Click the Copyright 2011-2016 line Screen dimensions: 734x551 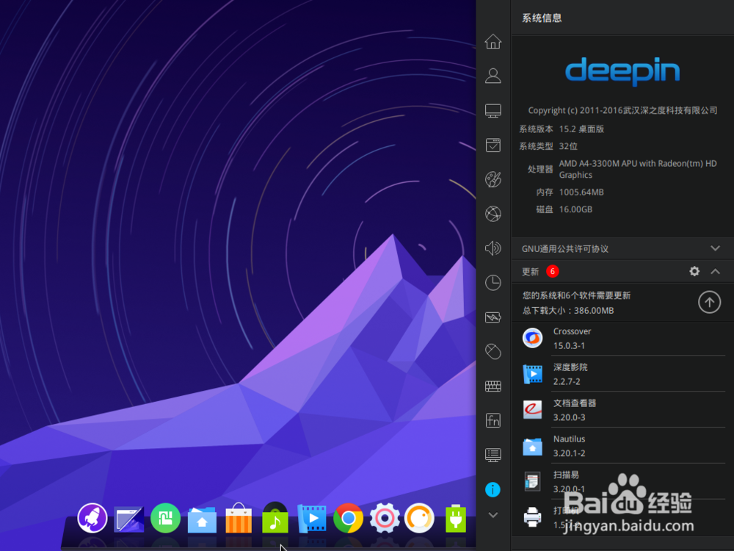point(622,111)
